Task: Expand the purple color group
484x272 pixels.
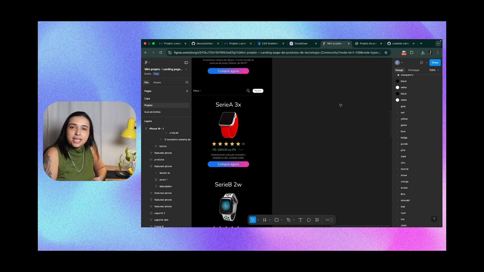Action: coord(398,144)
